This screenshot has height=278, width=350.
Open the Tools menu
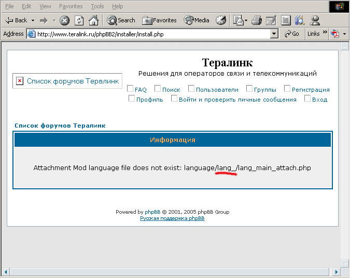click(97, 6)
